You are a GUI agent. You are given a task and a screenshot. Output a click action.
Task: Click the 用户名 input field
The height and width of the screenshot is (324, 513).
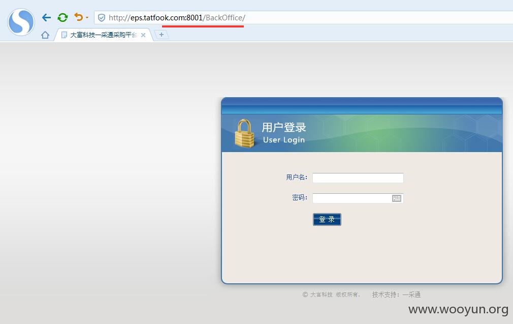click(x=358, y=178)
